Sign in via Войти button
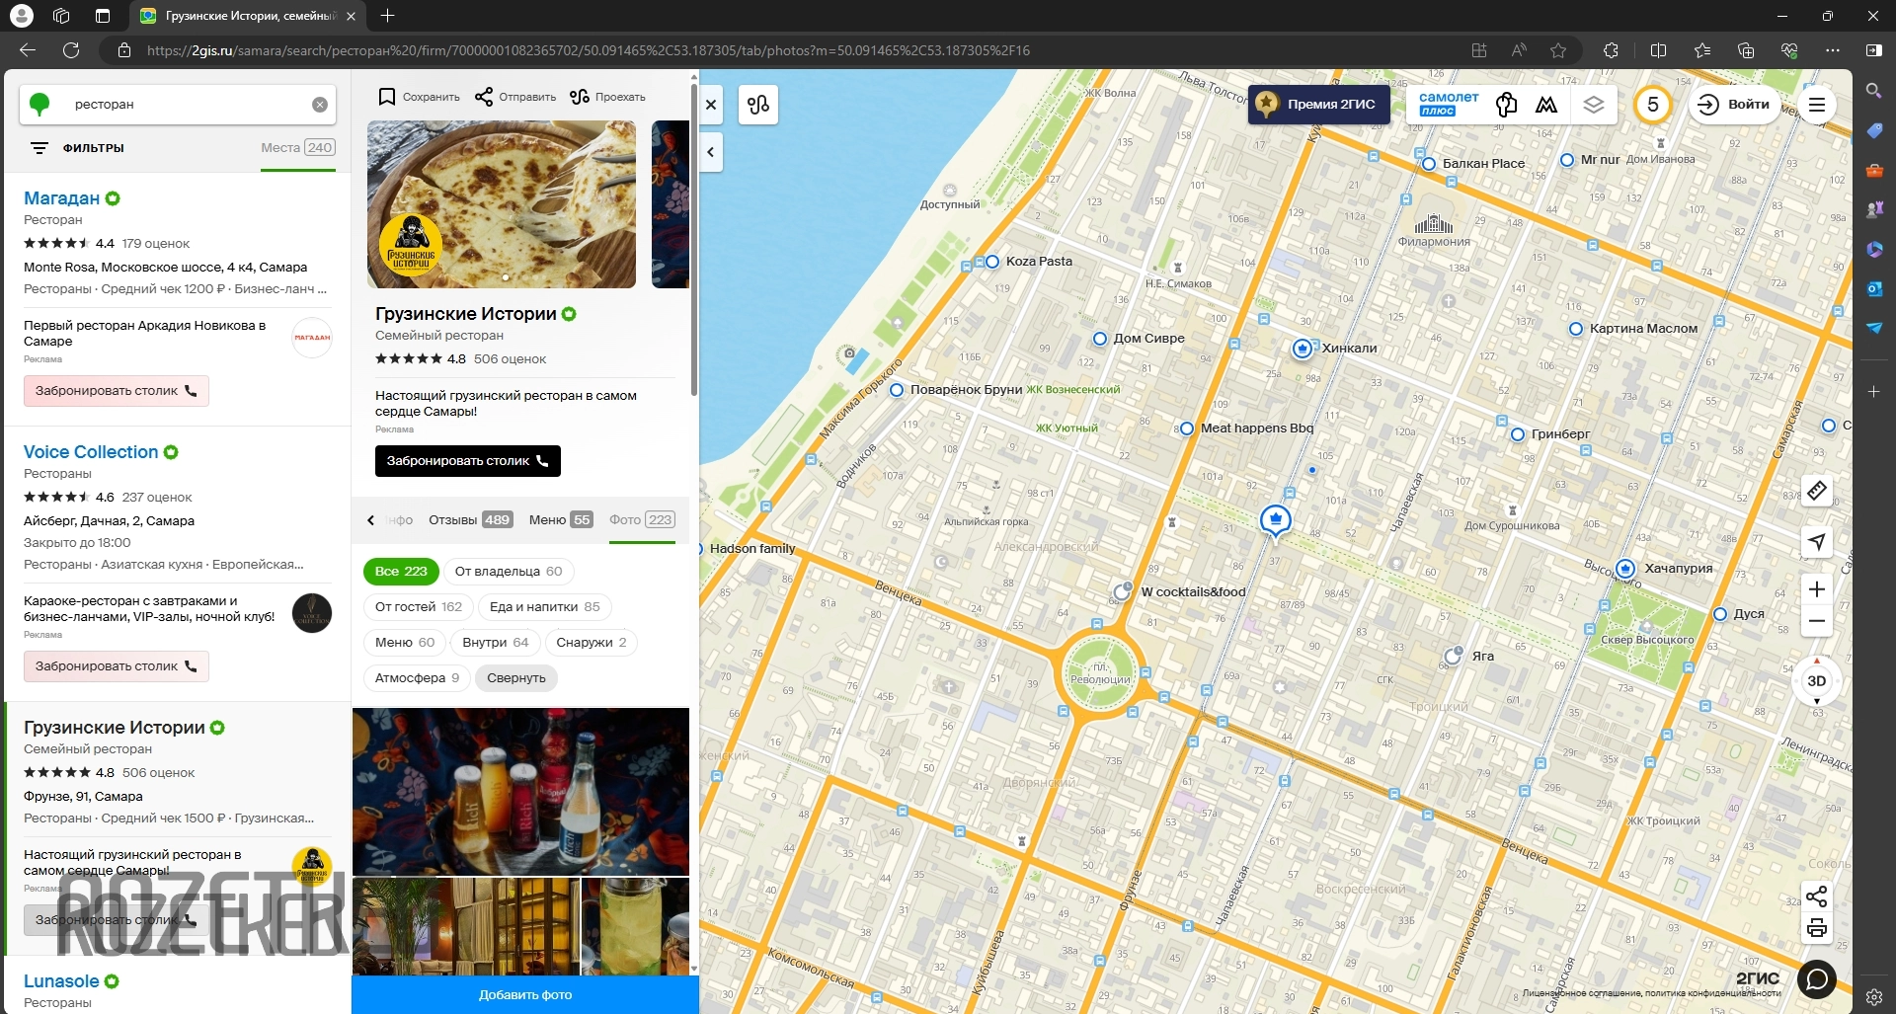1896x1014 pixels. [1733, 105]
